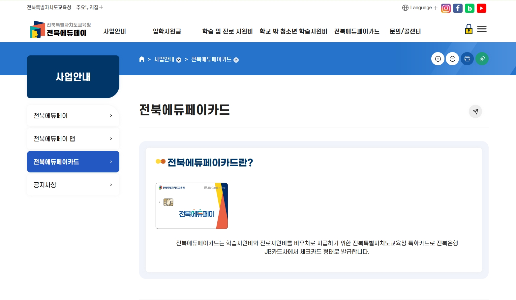Expand the 주요누리집 plus menu
The height and width of the screenshot is (300, 516).
[x=101, y=7]
